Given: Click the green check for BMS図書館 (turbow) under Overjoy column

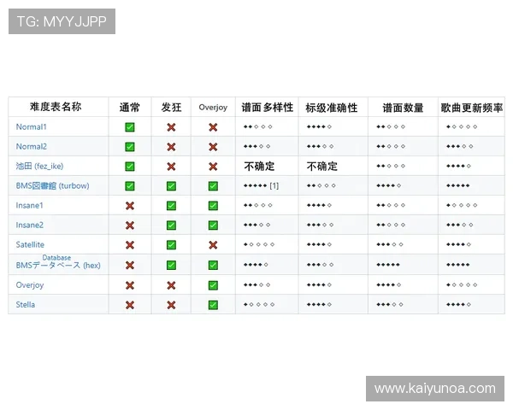Looking at the screenshot, I should [x=213, y=186].
